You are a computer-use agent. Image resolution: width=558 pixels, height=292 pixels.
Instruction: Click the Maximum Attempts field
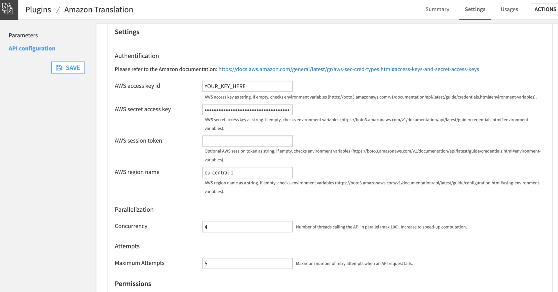[x=247, y=263]
